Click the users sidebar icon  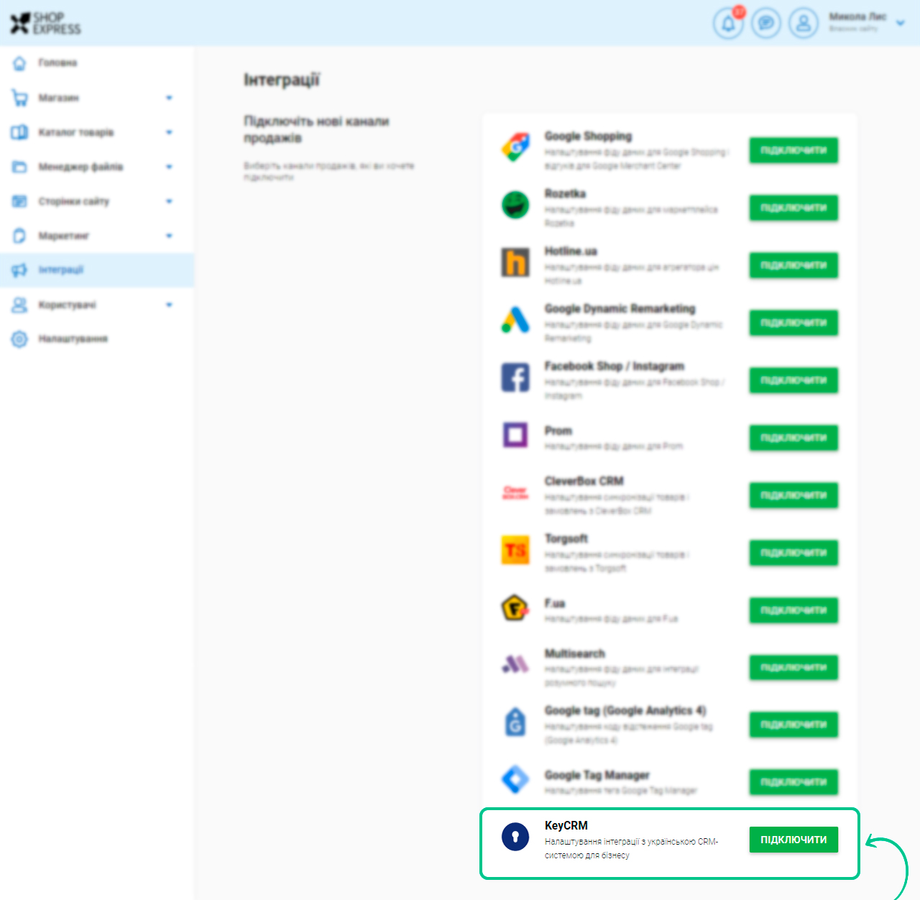click(x=19, y=305)
